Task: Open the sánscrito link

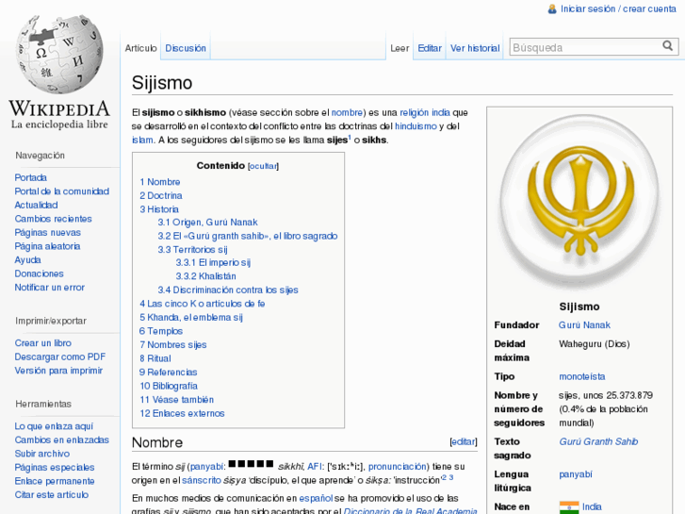Action: 202,480
